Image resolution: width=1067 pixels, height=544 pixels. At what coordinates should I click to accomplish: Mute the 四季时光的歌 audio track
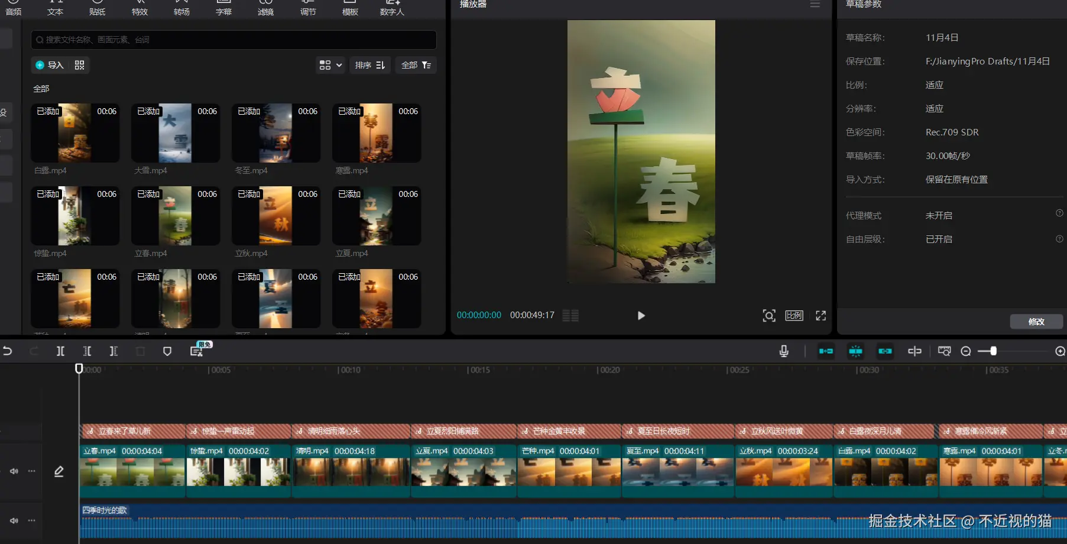click(x=14, y=521)
